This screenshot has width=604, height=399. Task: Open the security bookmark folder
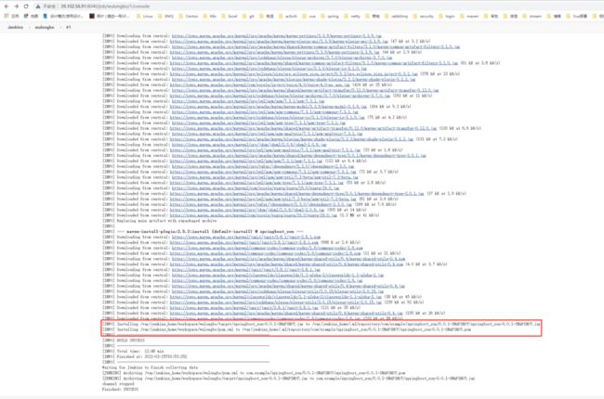[x=423, y=16]
